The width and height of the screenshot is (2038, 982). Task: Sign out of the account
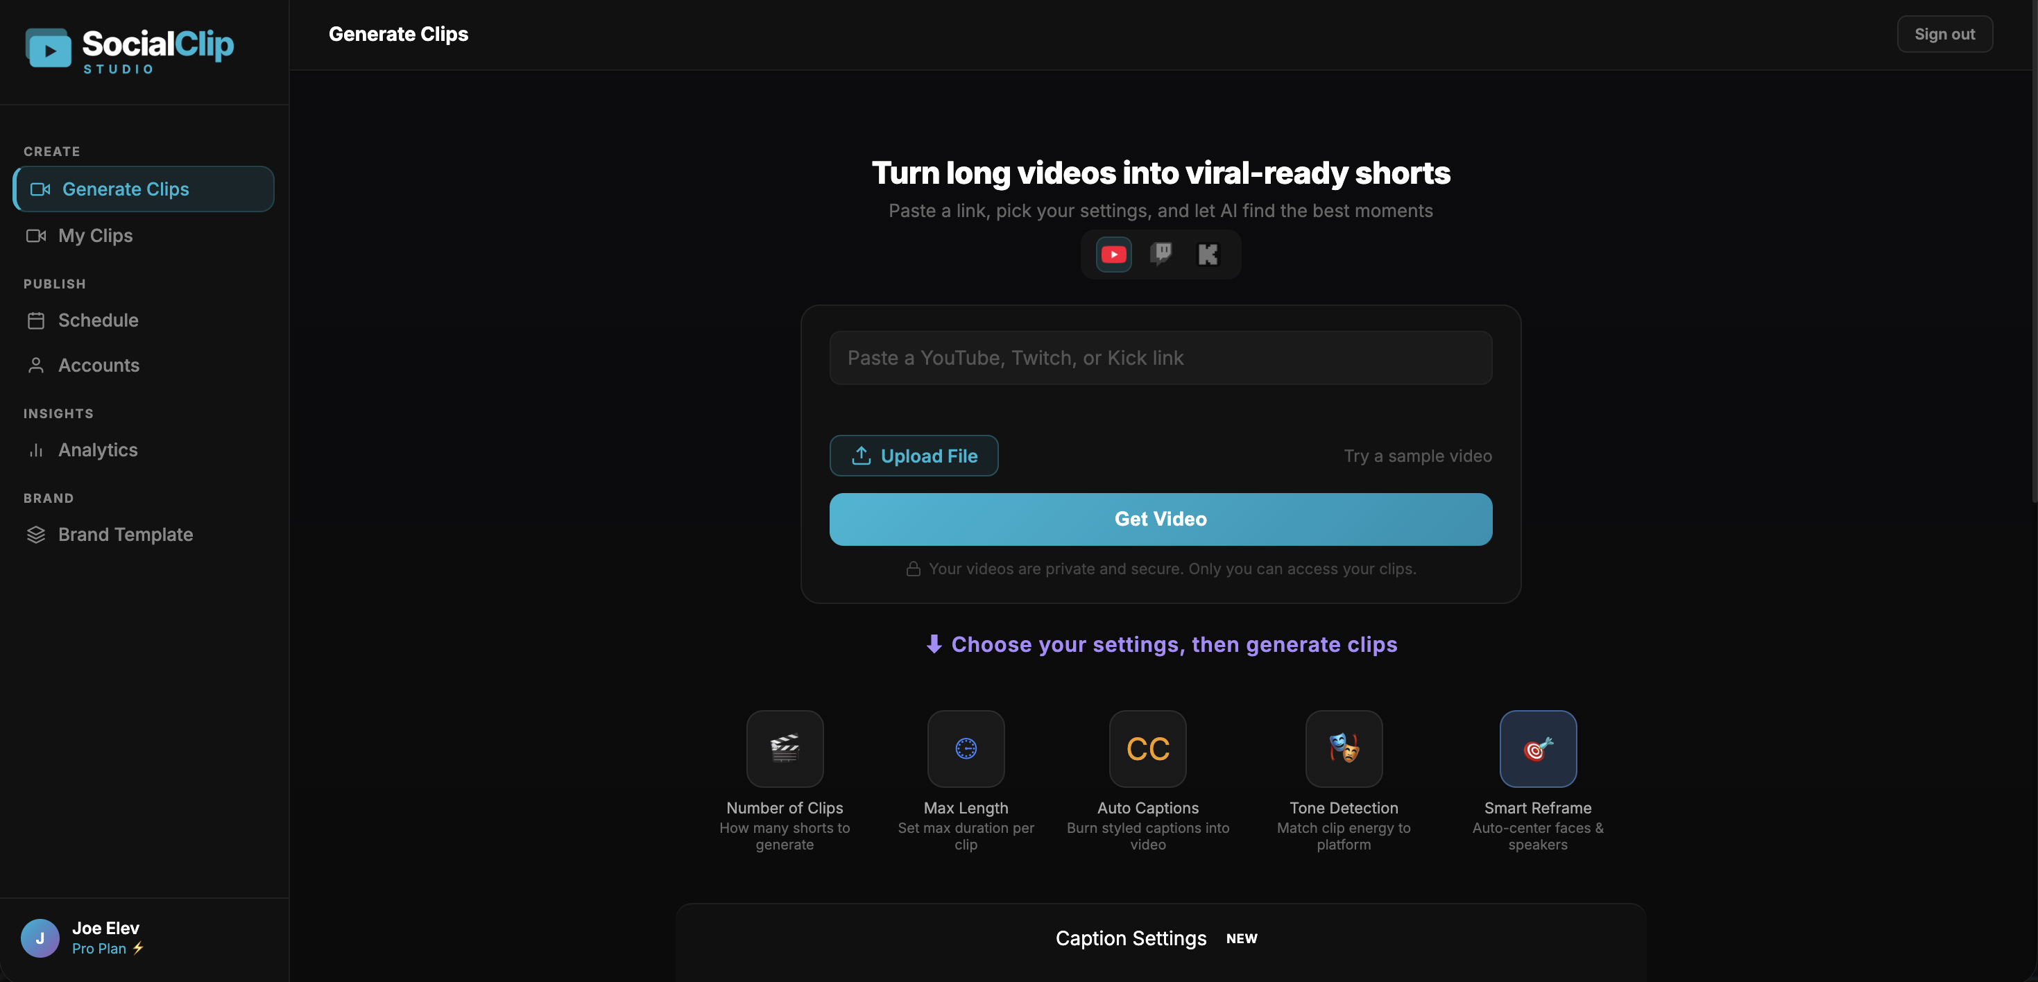click(x=1944, y=34)
